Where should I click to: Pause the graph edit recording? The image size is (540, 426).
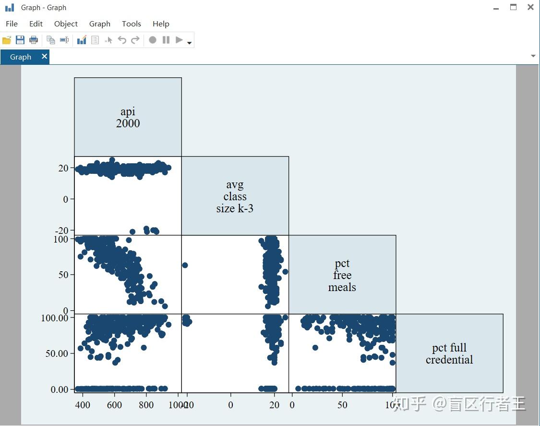click(x=166, y=40)
